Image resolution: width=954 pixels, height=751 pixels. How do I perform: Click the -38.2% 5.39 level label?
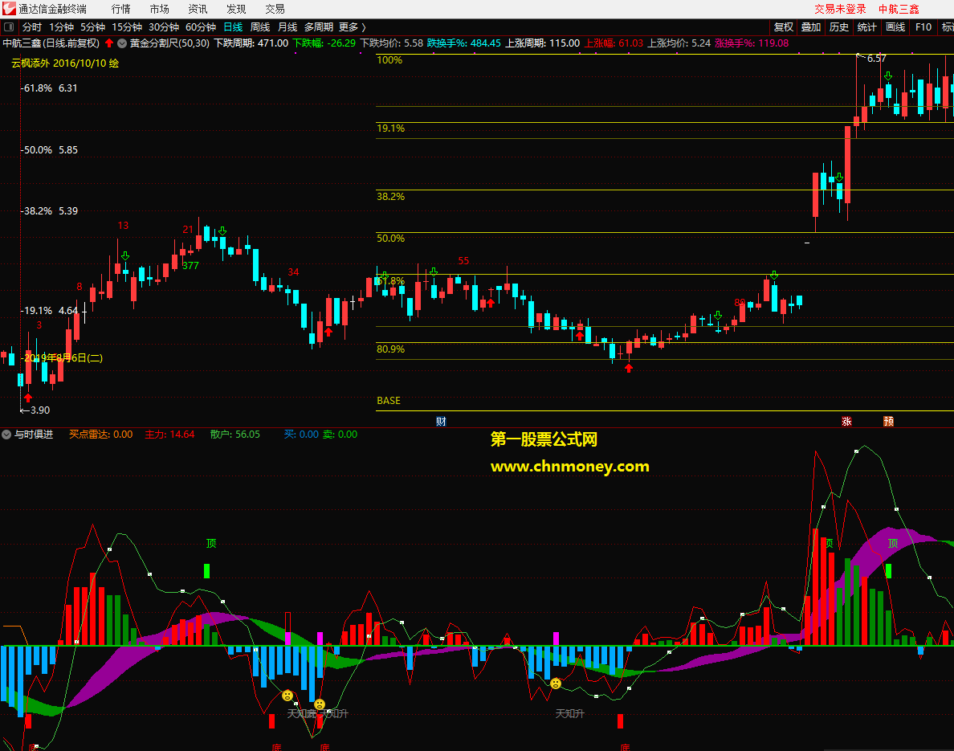pyautogui.click(x=49, y=211)
